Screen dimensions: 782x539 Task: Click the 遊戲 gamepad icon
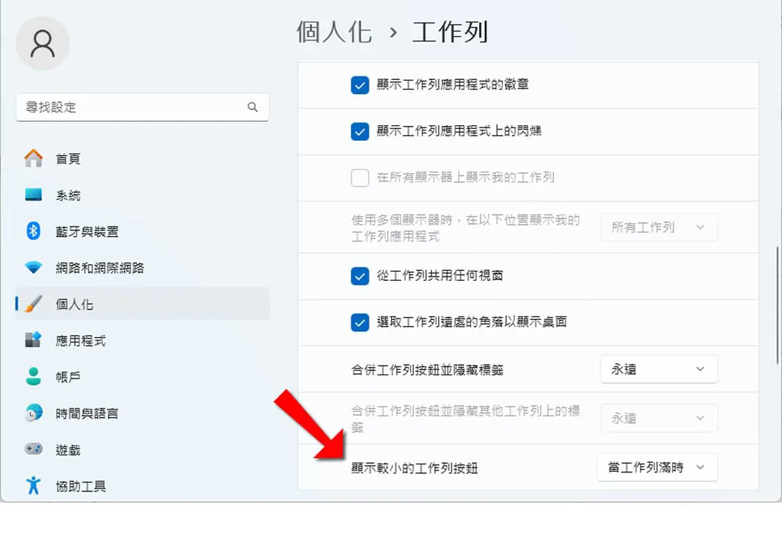pyautogui.click(x=33, y=449)
